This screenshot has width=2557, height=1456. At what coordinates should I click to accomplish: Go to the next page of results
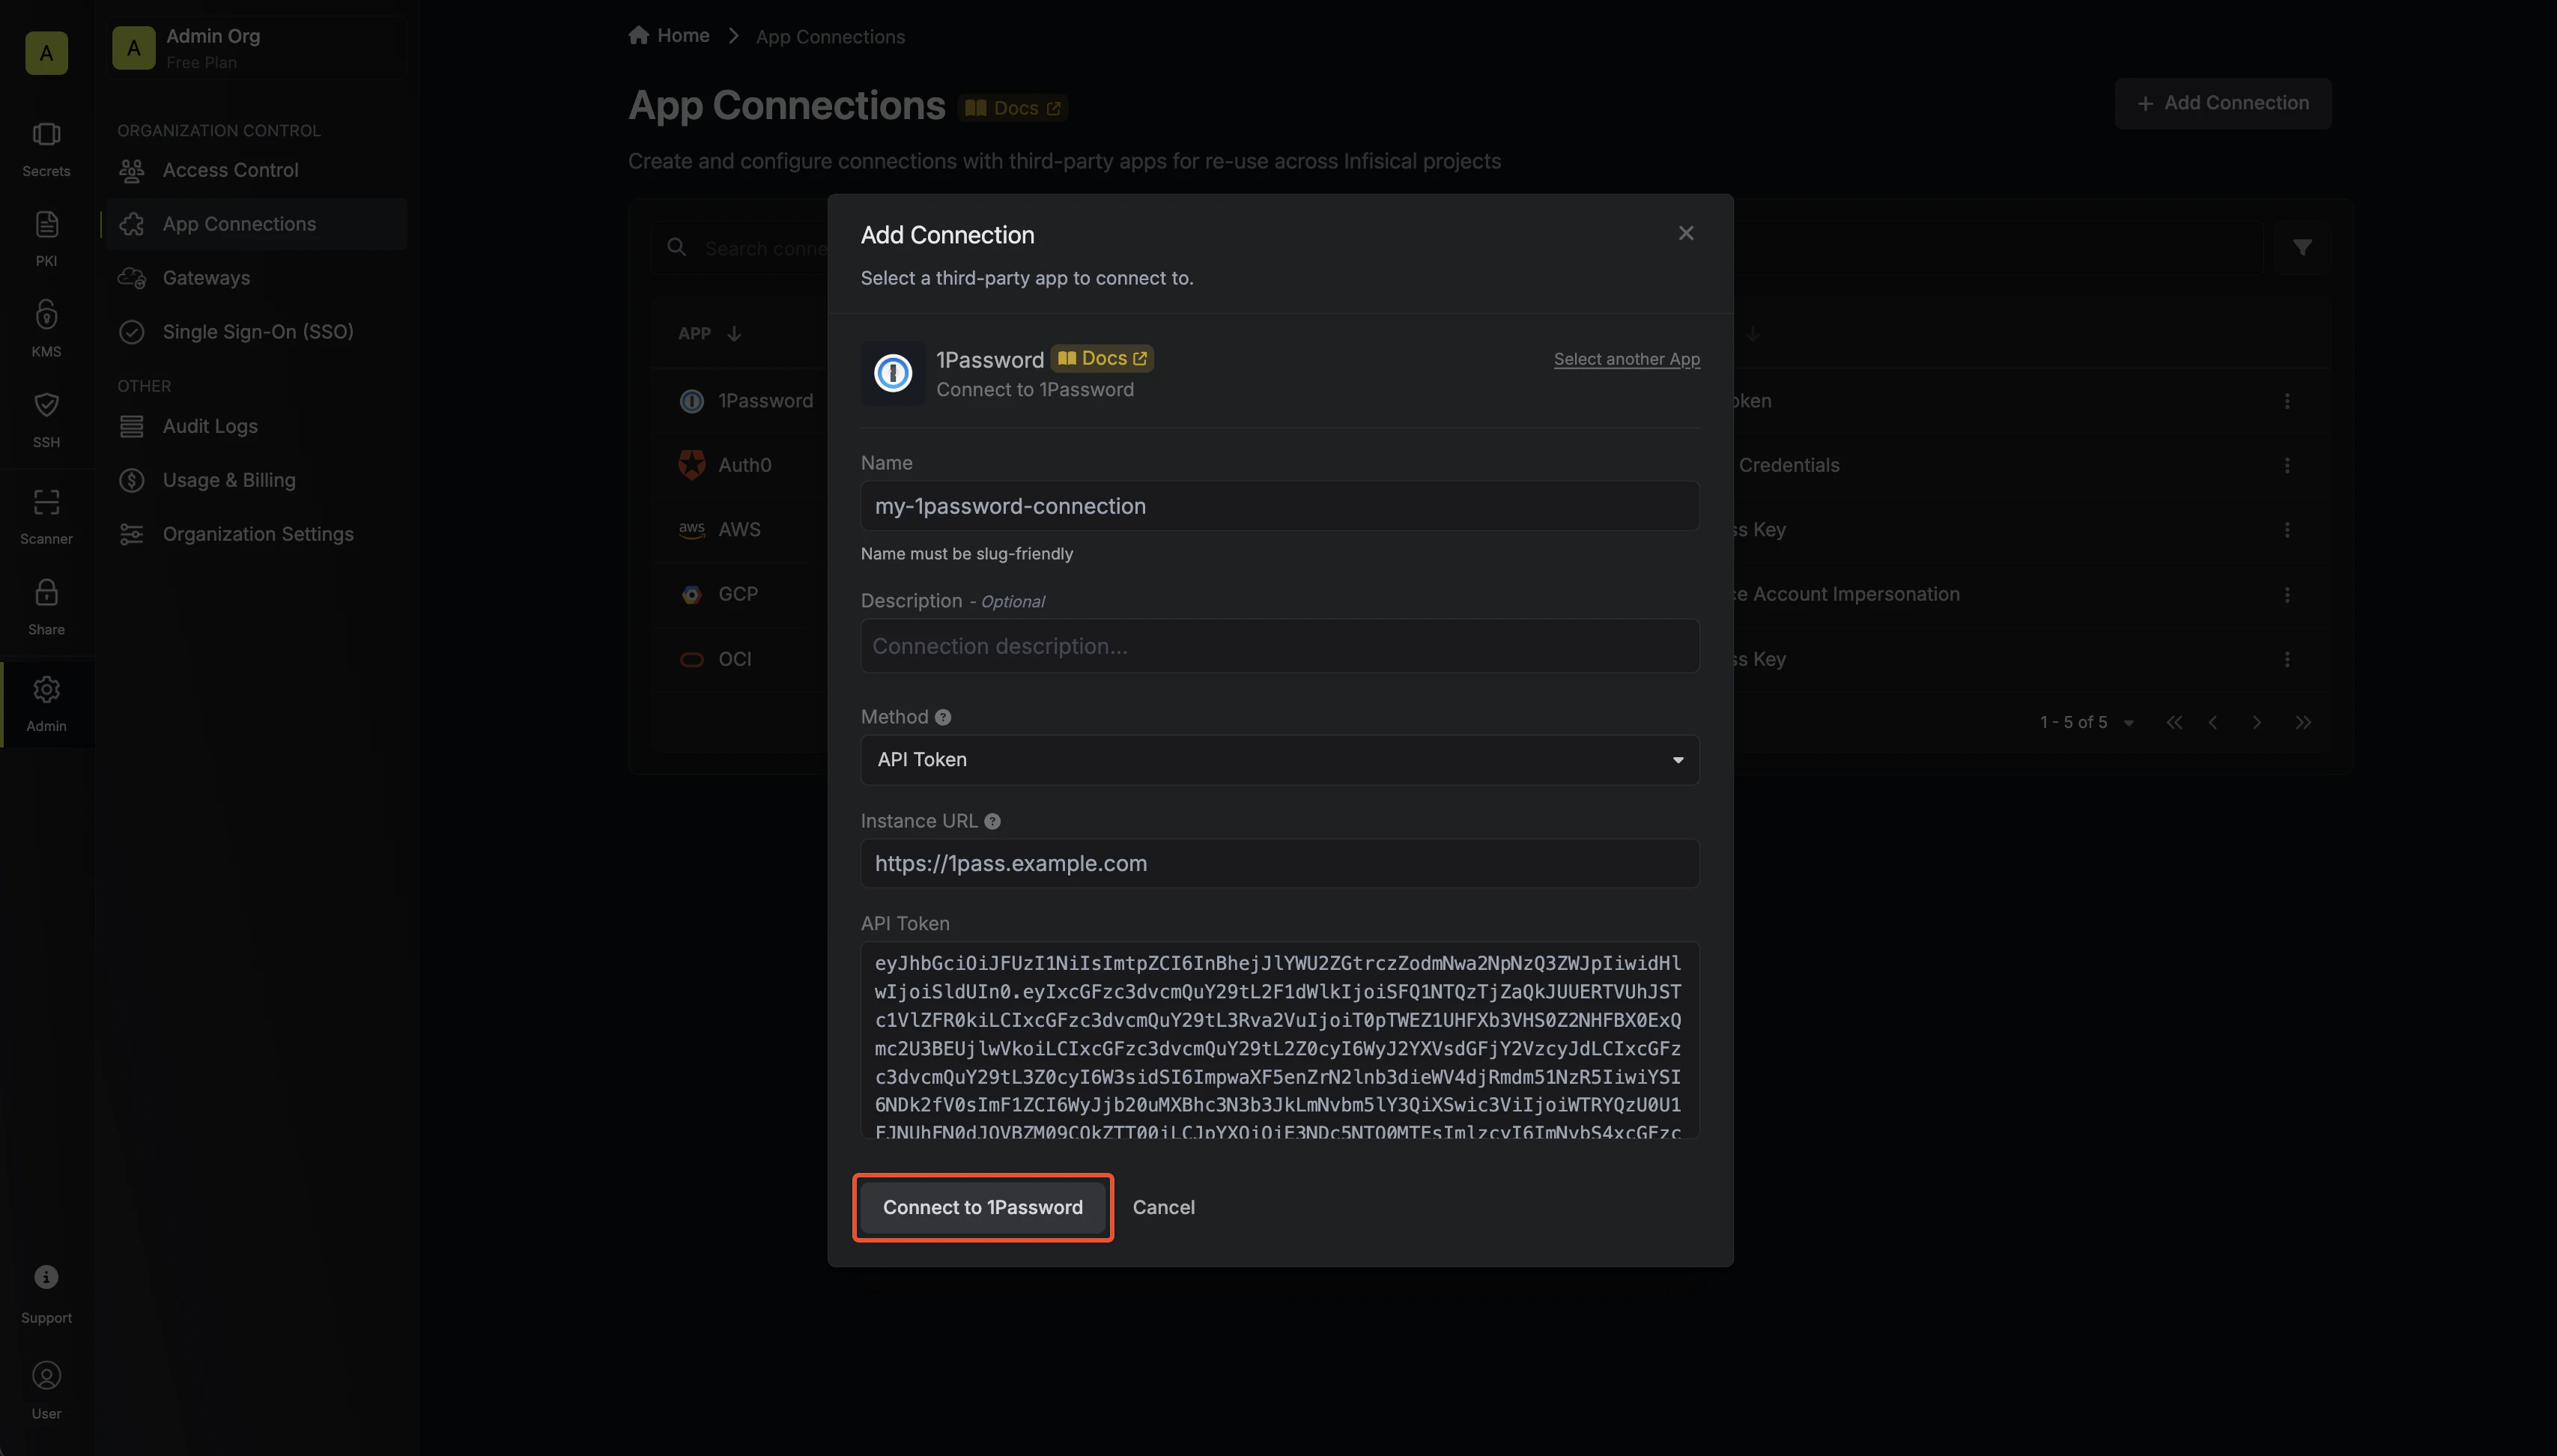click(2256, 723)
